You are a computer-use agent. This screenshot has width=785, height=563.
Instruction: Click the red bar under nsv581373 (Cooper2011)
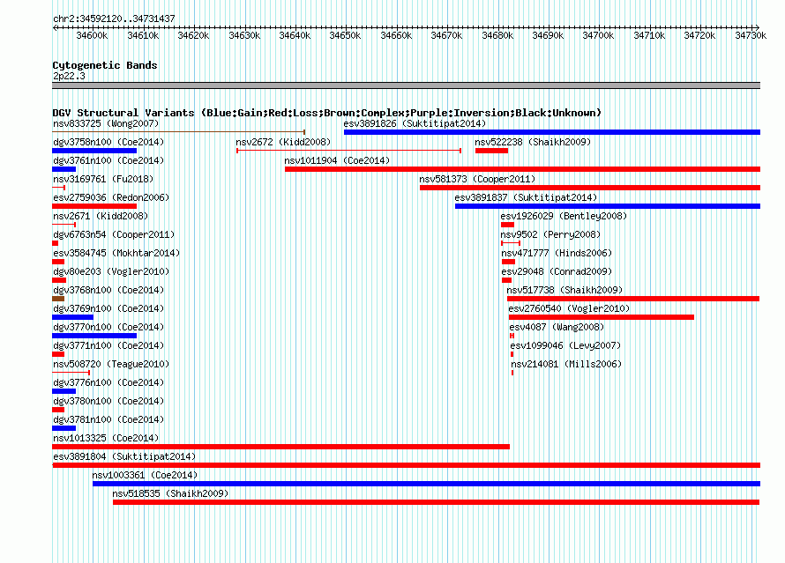pyautogui.click(x=590, y=188)
